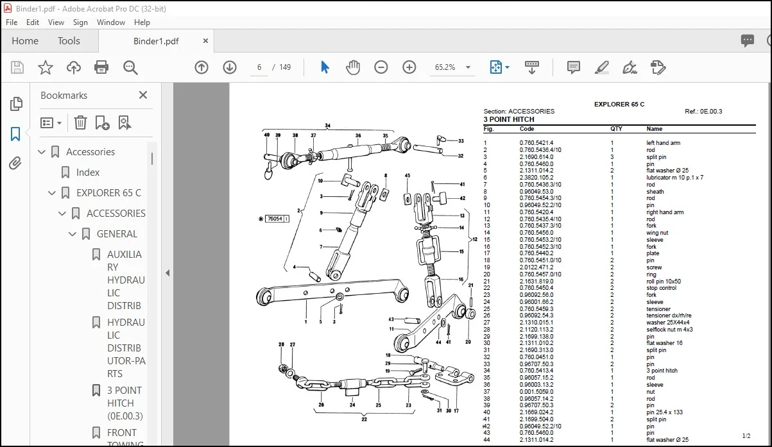Screen dimensions: 772x447
Task: Click the 3 POINT HITCH heading text
Action: tap(509, 119)
